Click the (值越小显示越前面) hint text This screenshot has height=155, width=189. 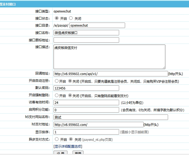pyautogui.click(x=134, y=132)
